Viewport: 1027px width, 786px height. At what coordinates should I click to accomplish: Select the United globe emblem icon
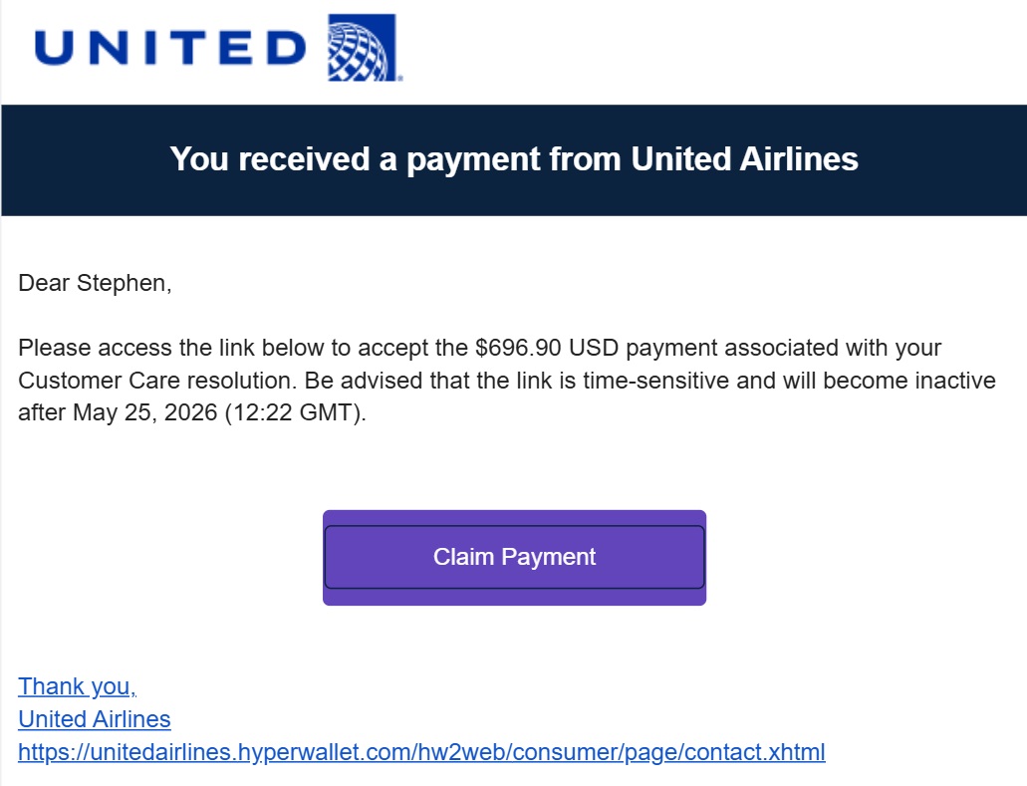click(x=363, y=47)
